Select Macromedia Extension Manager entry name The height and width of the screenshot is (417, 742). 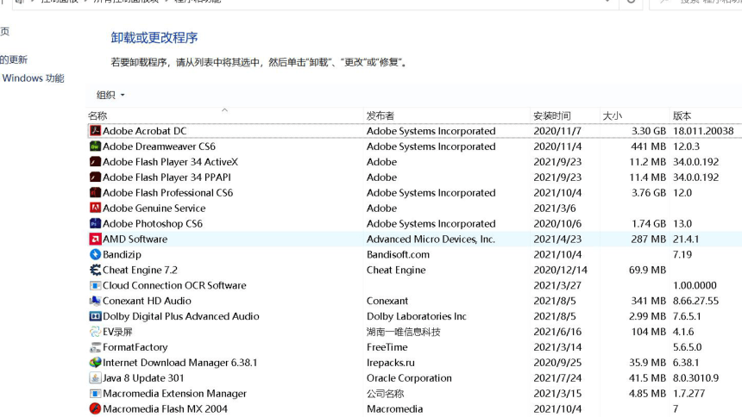(x=174, y=394)
